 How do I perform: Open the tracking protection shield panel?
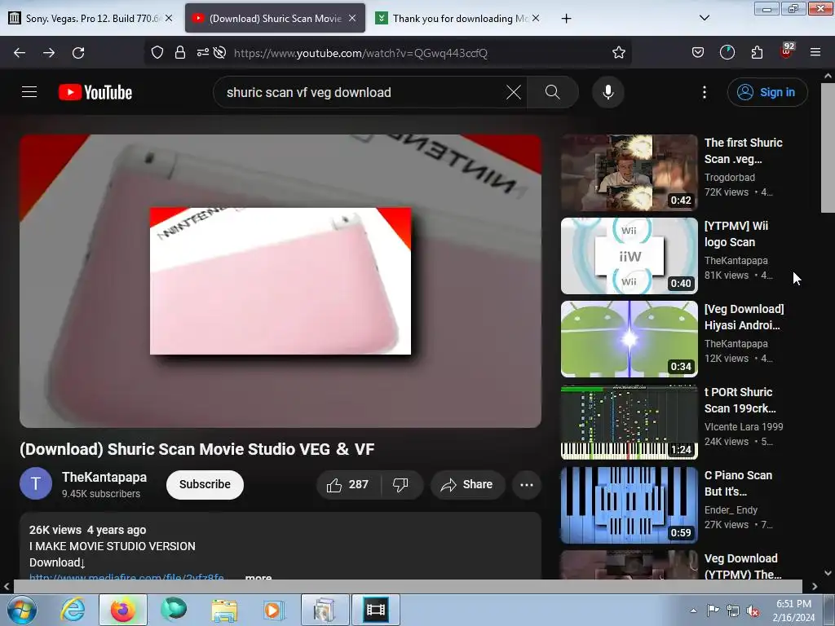(x=157, y=53)
